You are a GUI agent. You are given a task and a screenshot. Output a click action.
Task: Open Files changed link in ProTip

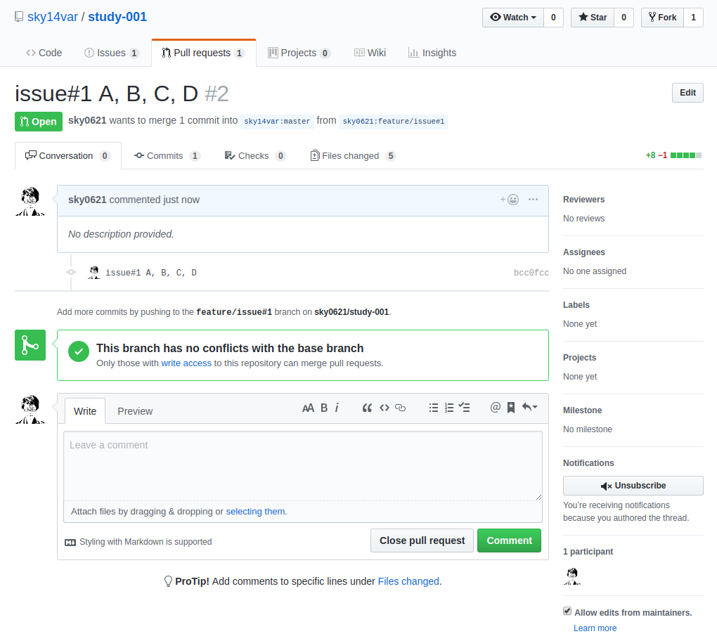[408, 581]
